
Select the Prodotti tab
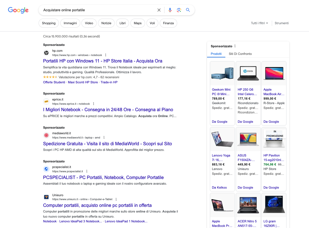coord(216,54)
